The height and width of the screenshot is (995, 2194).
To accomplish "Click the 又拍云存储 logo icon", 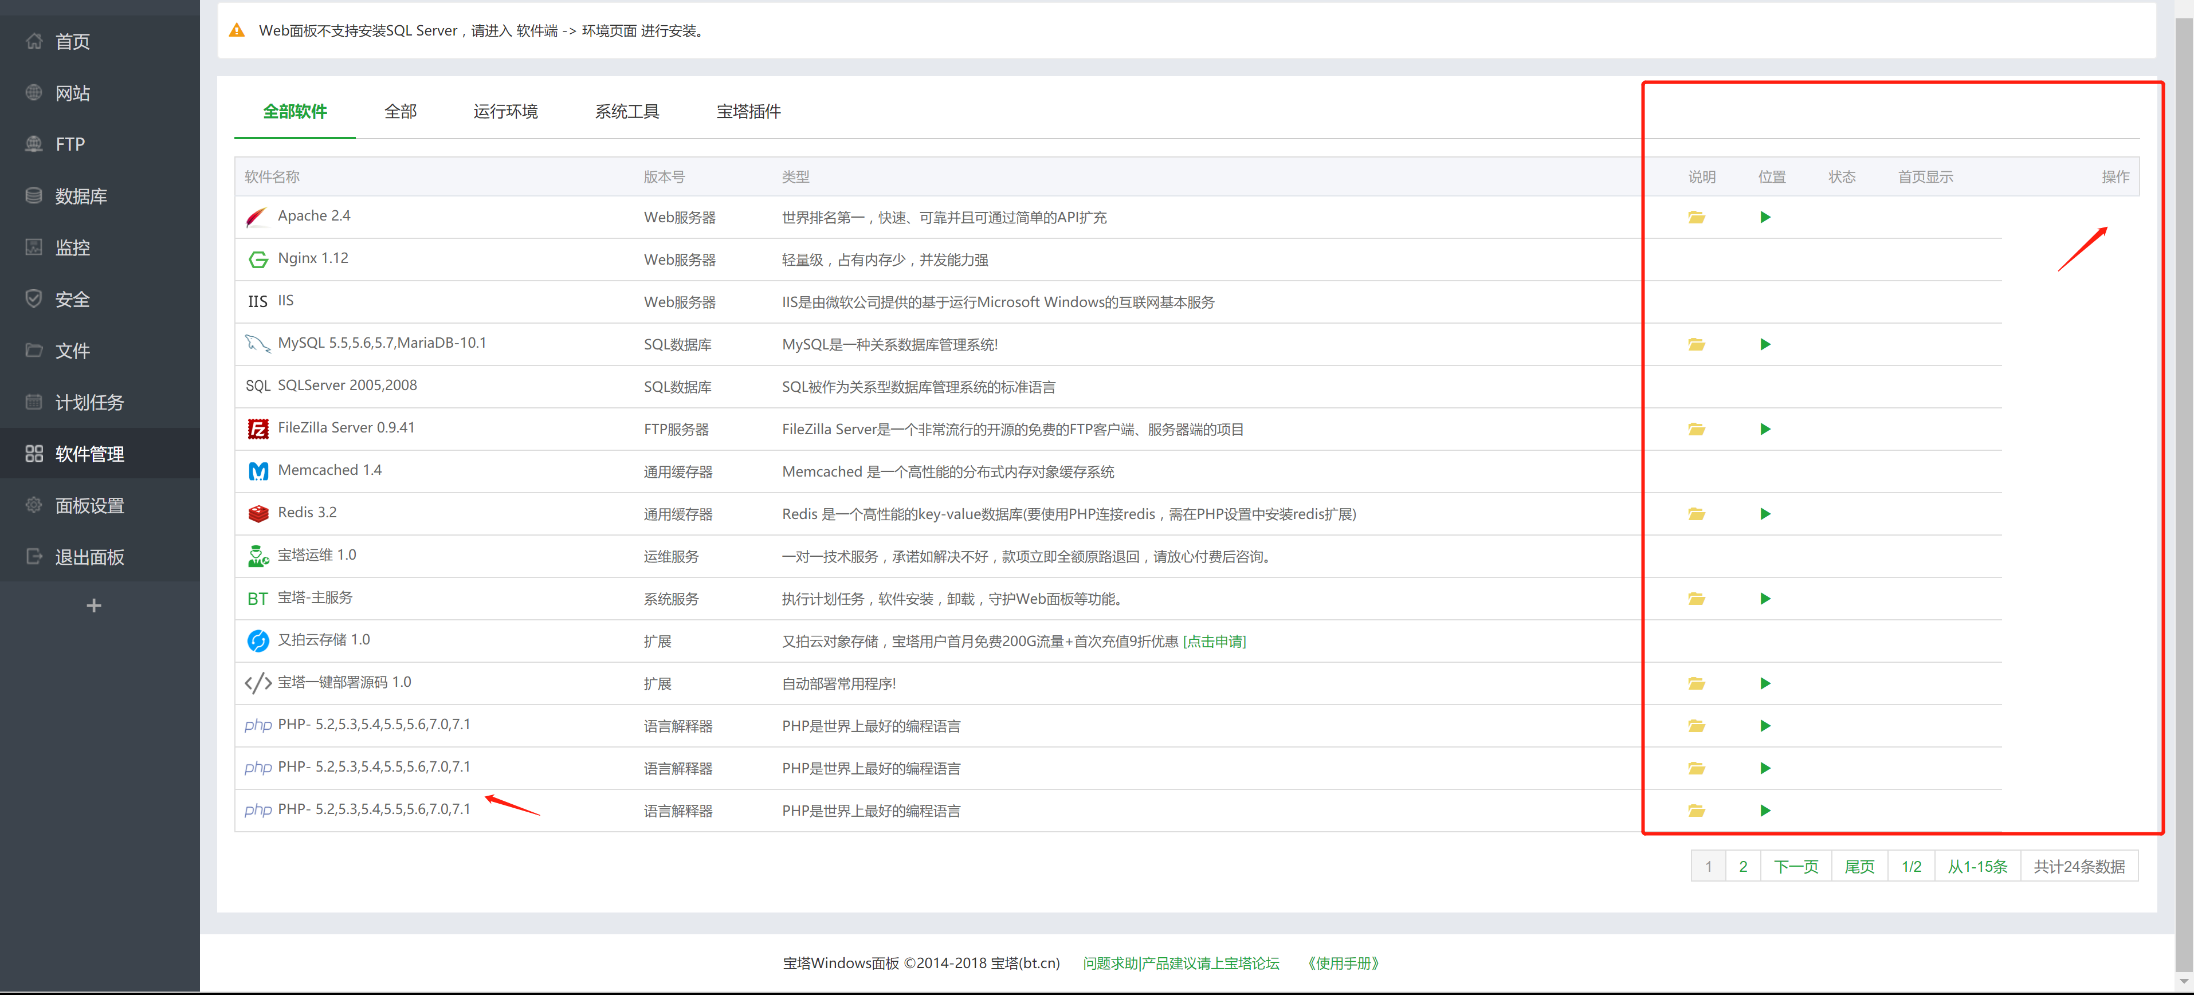I will [258, 640].
